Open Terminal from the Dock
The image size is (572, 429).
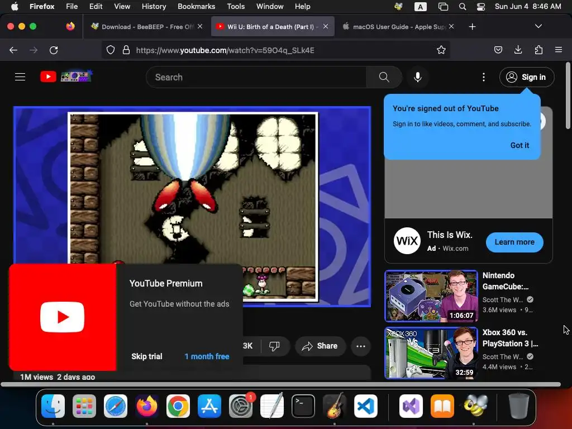pos(303,406)
